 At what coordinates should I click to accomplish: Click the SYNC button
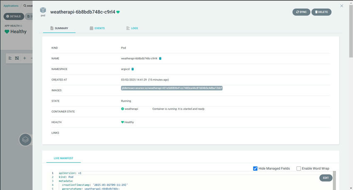301,12
